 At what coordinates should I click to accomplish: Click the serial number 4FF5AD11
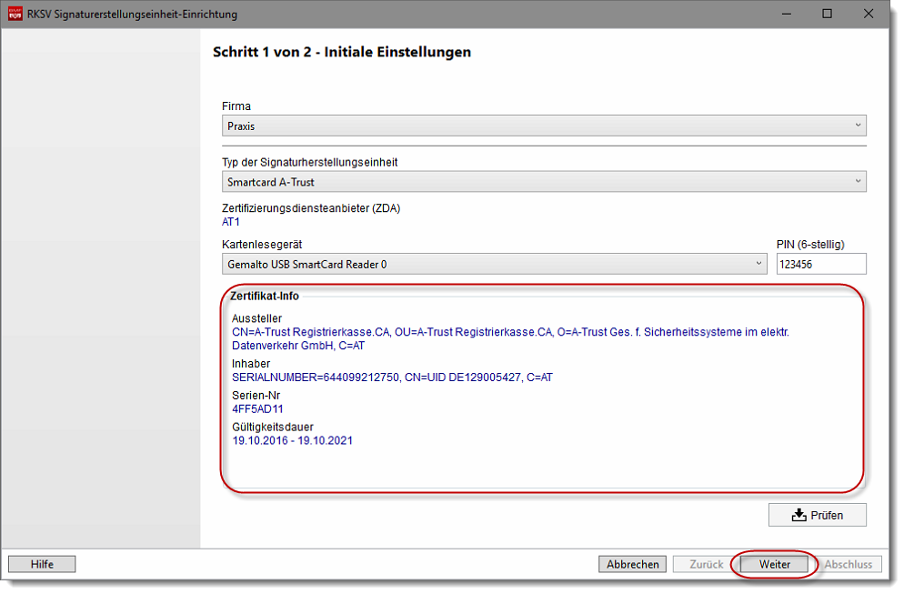[257, 409]
